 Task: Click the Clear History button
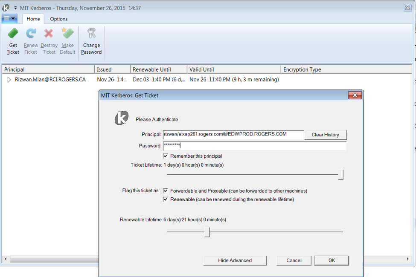pyautogui.click(x=325, y=135)
